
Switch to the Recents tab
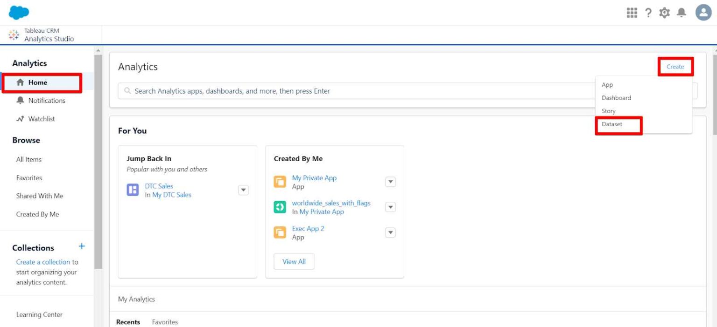tap(128, 322)
